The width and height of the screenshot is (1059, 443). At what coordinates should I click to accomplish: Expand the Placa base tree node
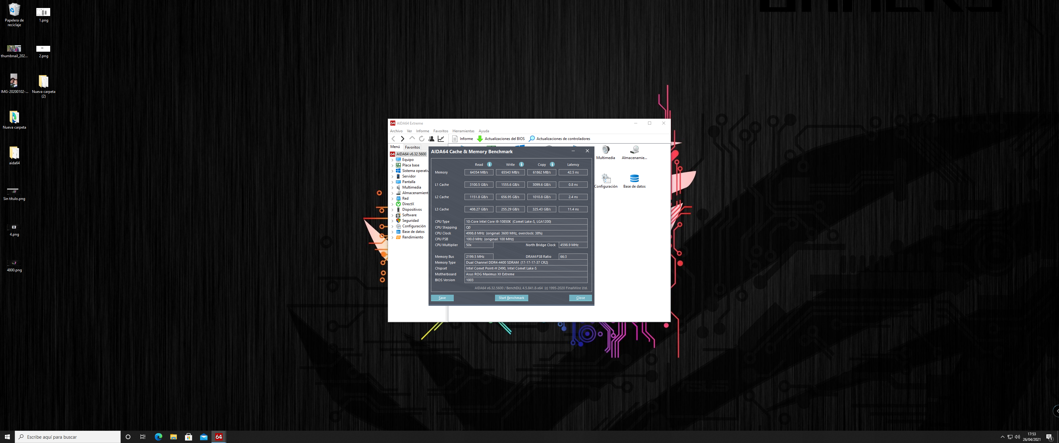[x=393, y=165]
